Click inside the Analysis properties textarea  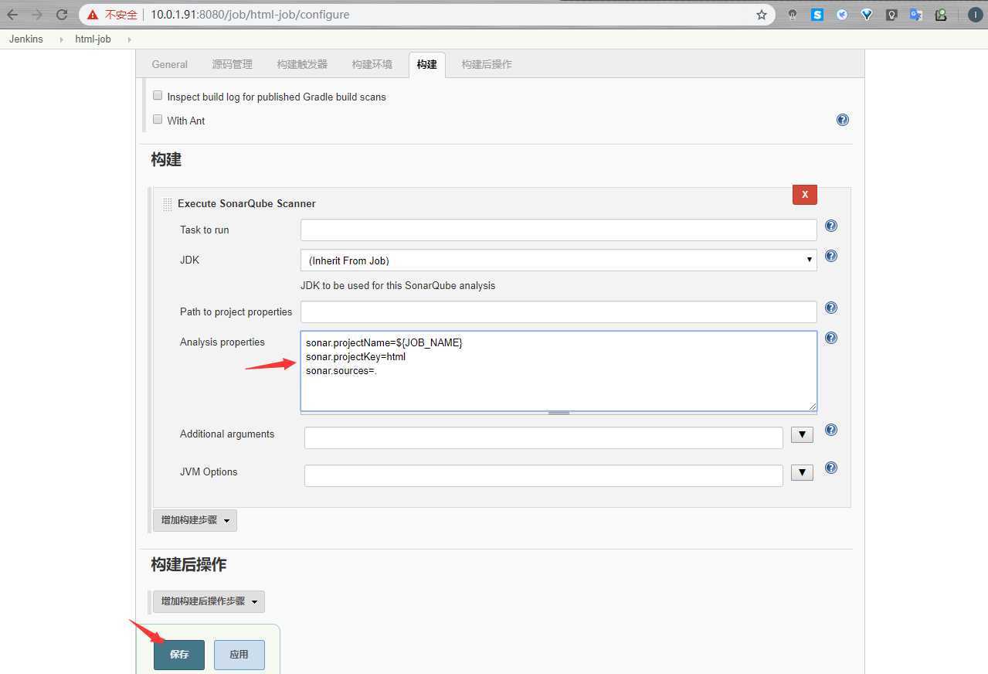tap(559, 371)
